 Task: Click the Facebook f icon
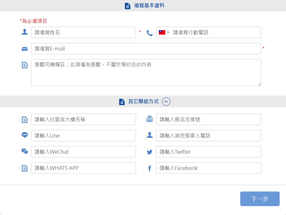[150, 168]
